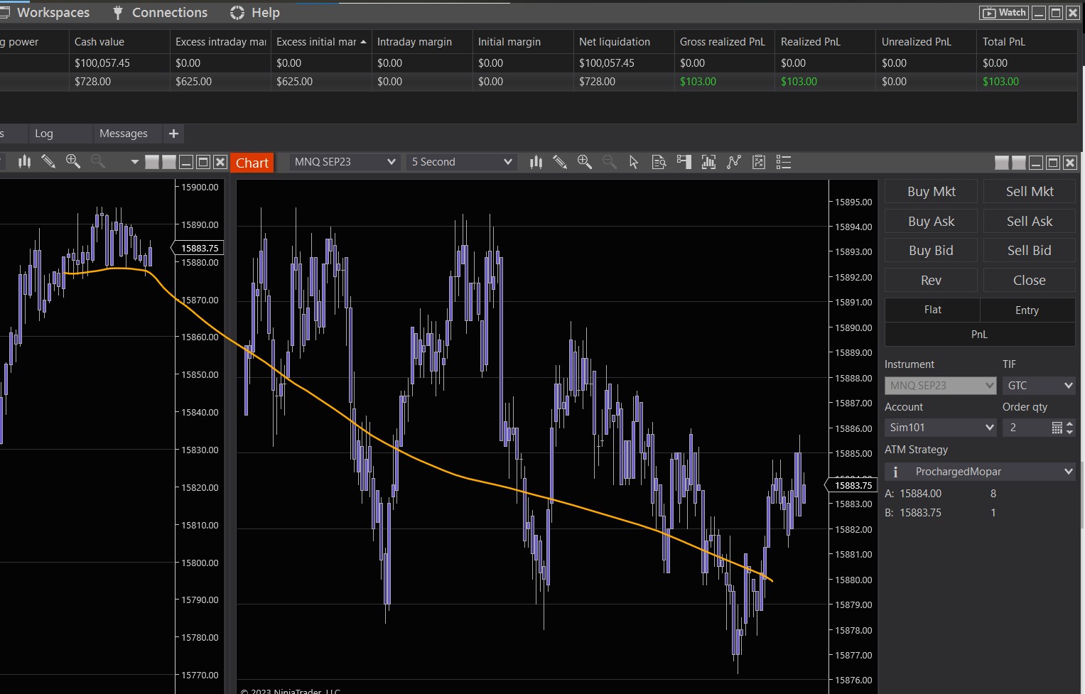Click the ATM Strategy info icon
This screenshot has height=694, width=1085.
895,472
